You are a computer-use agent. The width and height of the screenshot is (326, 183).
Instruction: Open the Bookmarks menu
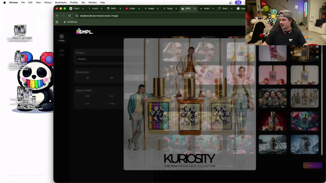[x=61, y=3]
